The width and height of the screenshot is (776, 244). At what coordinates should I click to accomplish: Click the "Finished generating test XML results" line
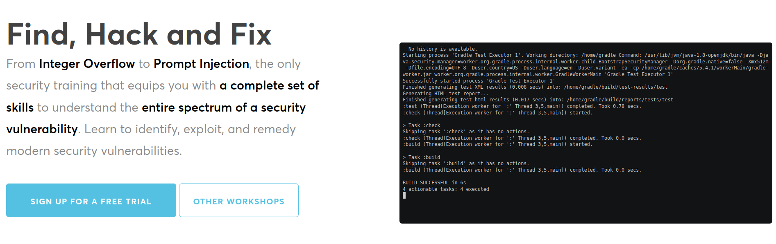535,87
